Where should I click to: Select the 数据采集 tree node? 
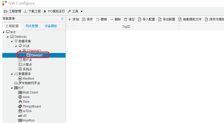25,41
